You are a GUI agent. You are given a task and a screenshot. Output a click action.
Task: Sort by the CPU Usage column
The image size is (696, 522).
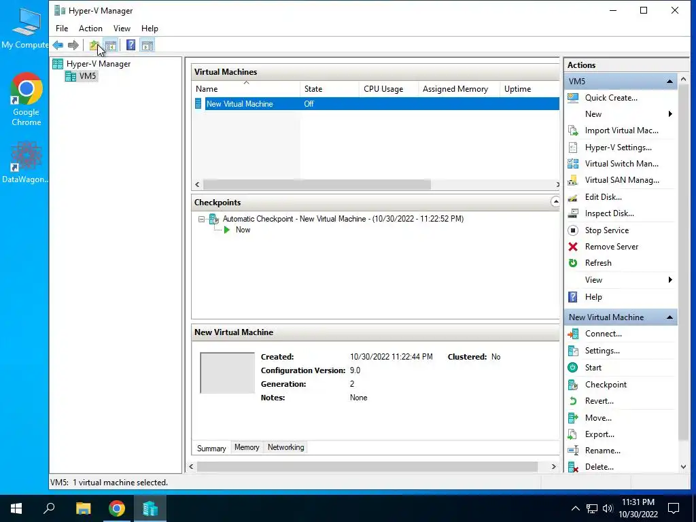(x=388, y=89)
